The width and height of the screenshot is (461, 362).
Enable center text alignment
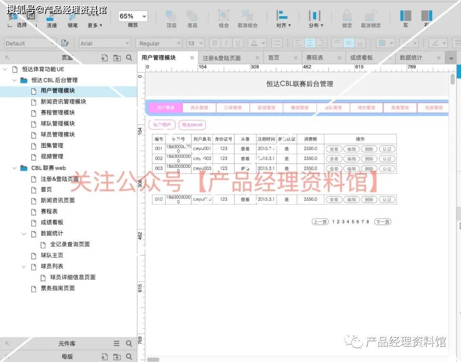[x=310, y=43]
